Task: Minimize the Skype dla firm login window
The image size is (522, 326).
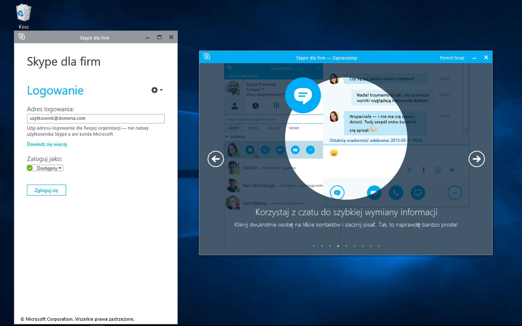Action: click(x=147, y=37)
